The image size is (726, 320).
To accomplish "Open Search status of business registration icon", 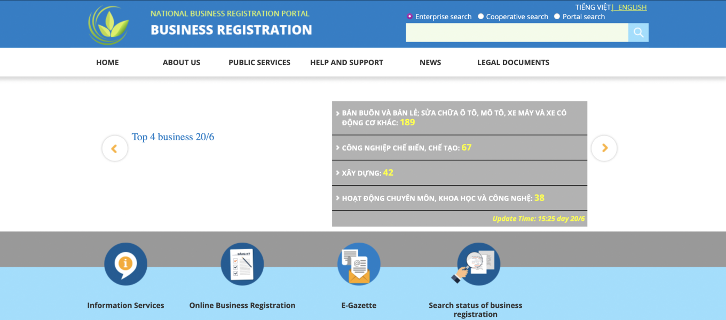I will [476, 264].
